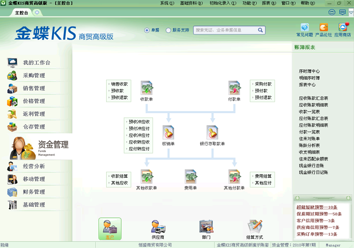Open the 银行存取款单 bank deposit icon
354x248 pixels.
[x=212, y=133]
